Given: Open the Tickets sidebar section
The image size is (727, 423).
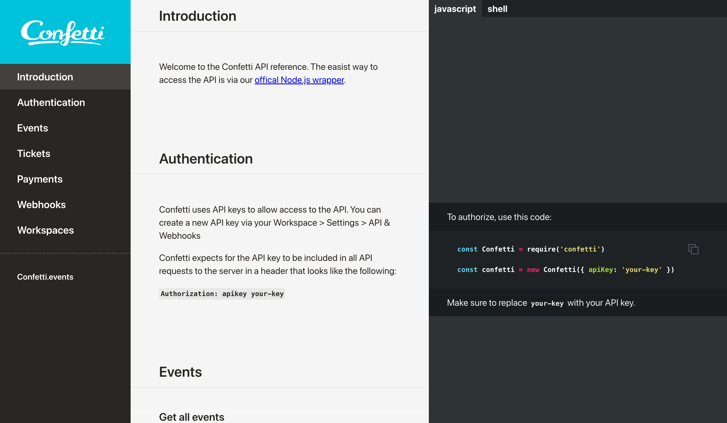Looking at the screenshot, I should pyautogui.click(x=65, y=153).
